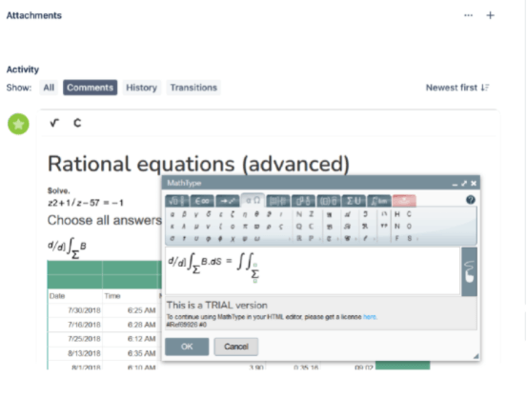Click the 'Rational equations (advanced)' heading

198,164
